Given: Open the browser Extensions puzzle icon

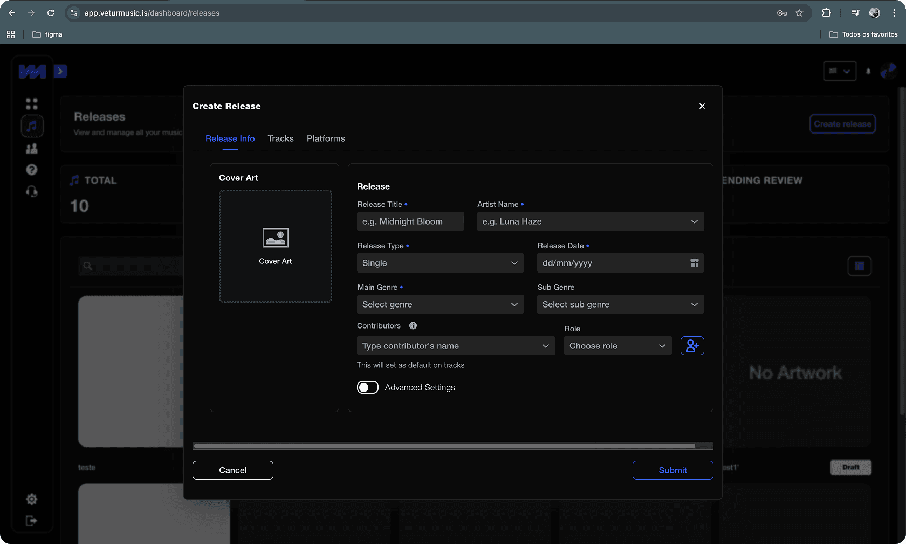Looking at the screenshot, I should (826, 13).
